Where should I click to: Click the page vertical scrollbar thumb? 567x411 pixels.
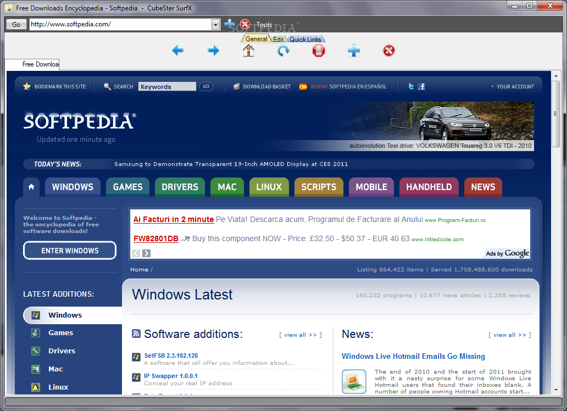pos(556,114)
